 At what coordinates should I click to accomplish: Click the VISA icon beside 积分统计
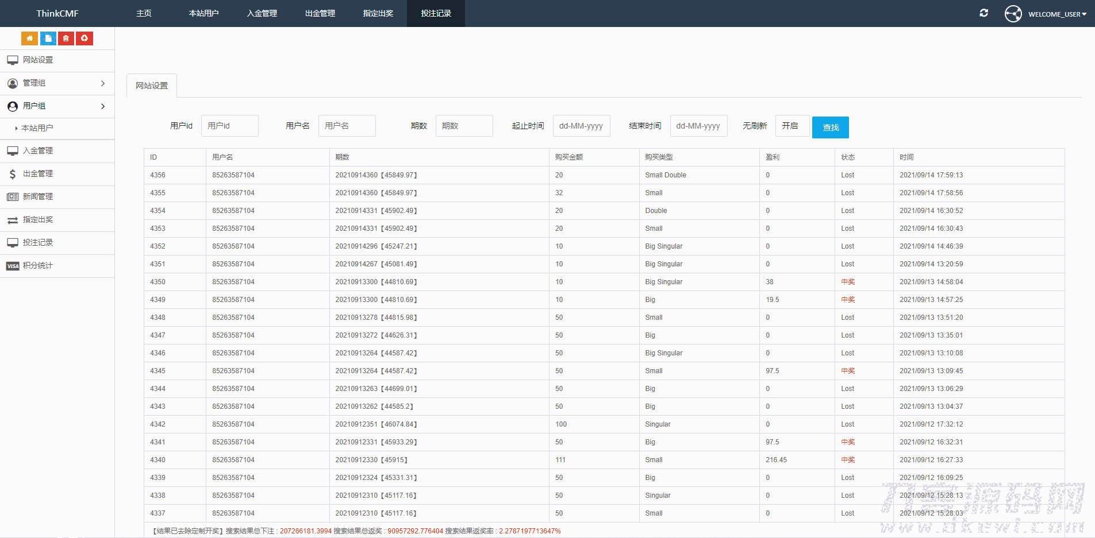click(13, 266)
